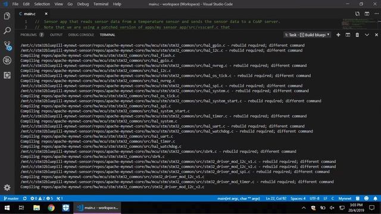Create a new terminal with plus icon

pos(338,35)
